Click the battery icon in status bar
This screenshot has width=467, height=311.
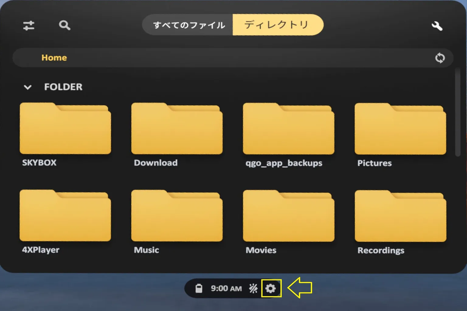tap(199, 288)
